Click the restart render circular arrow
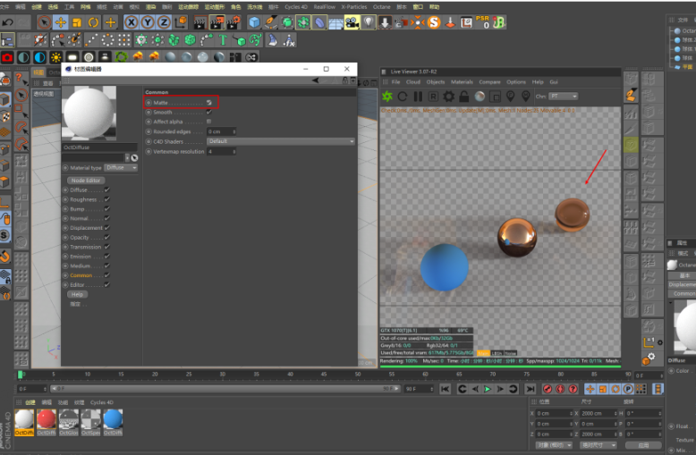The image size is (696, 455). click(x=403, y=97)
